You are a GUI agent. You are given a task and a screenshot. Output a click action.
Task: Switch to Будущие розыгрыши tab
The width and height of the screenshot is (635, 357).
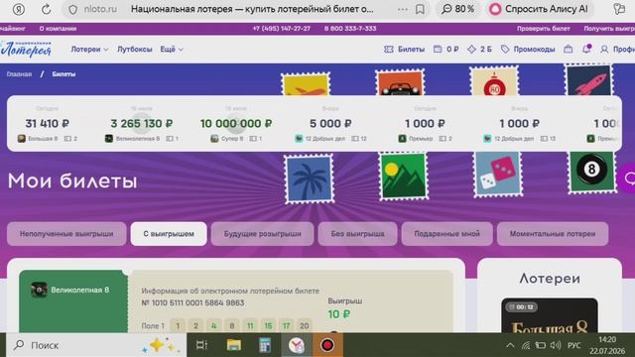tap(262, 234)
